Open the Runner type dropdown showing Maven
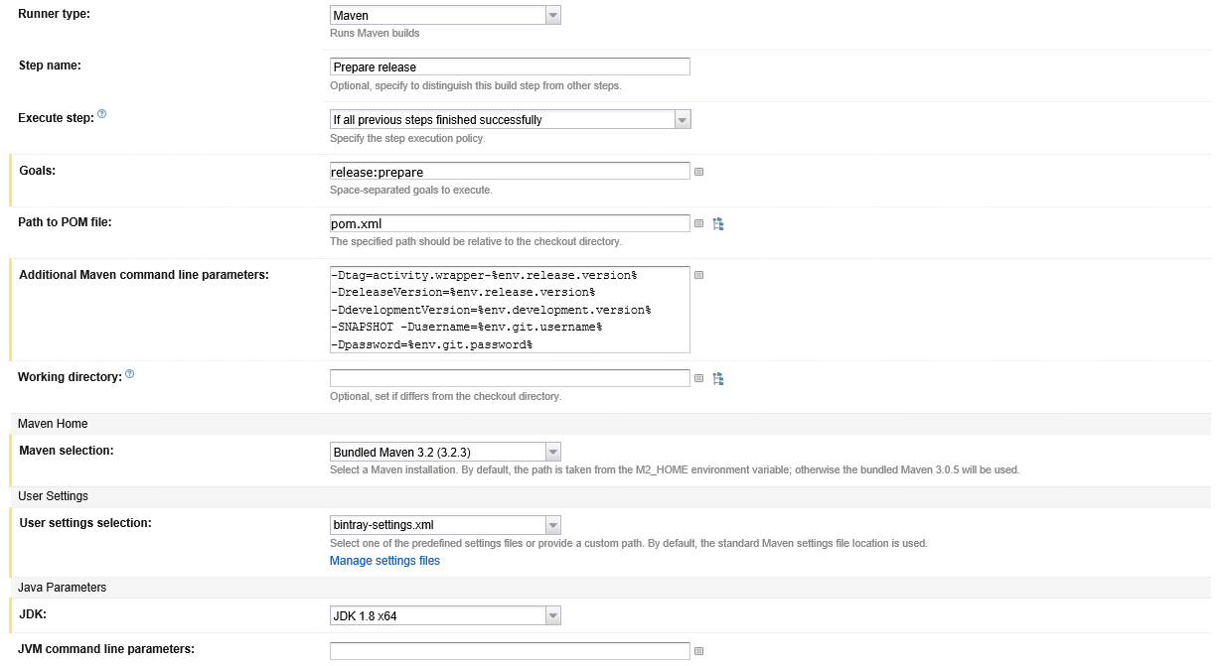 pyautogui.click(x=445, y=15)
